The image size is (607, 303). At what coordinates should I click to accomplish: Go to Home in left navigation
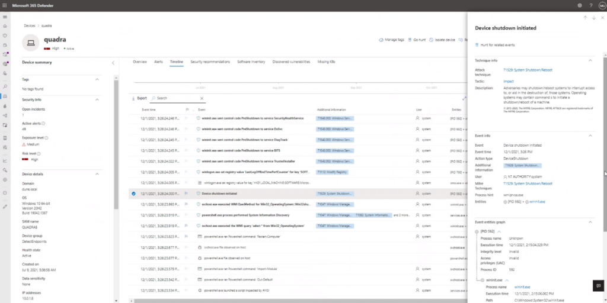coord(5,26)
